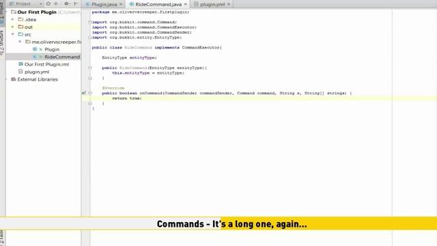The height and width of the screenshot is (246, 437).
Task: Click this.entityType assignment line
Action: [x=148, y=73]
